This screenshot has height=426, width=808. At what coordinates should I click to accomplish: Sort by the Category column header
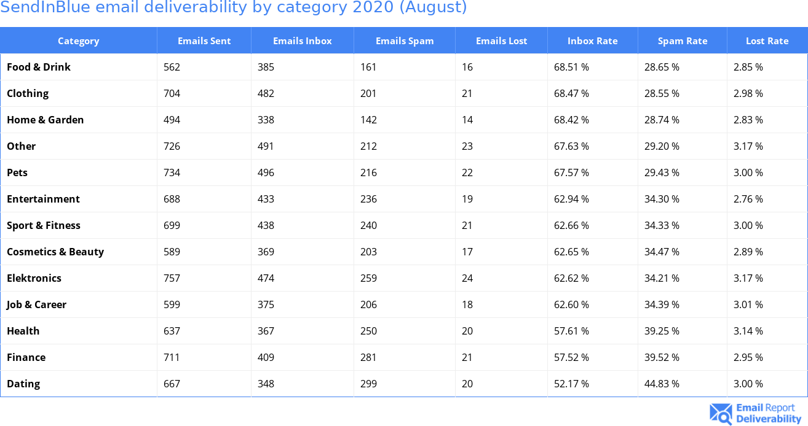[x=78, y=41]
